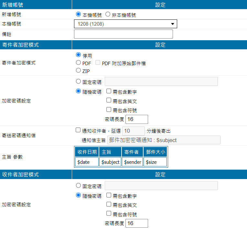Select 固定密碼 in the 寄件者加密模式 section

(x=78, y=81)
